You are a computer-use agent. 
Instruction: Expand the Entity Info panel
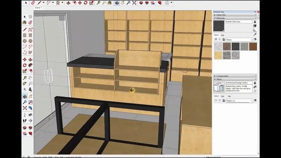[x=235, y=15]
